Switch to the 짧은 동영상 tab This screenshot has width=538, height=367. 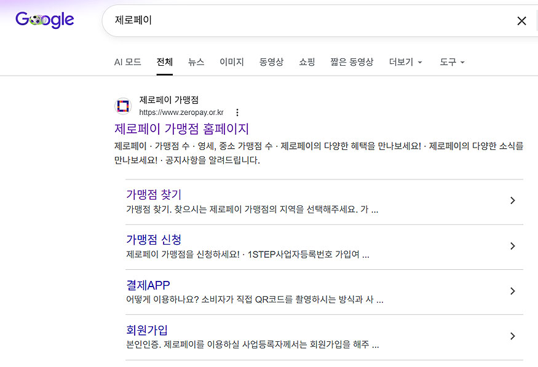click(352, 62)
